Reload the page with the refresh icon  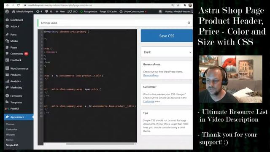point(18,5)
